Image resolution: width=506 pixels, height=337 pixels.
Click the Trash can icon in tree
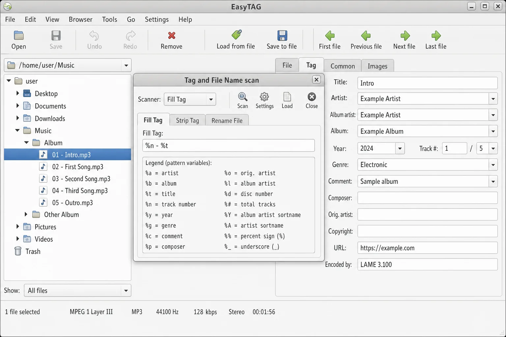tap(18, 251)
